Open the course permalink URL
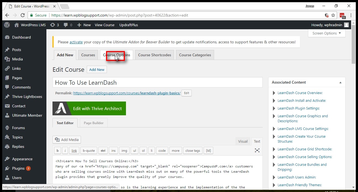 pos(127,93)
